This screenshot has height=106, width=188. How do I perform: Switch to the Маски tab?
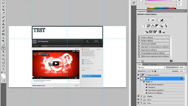150,11
